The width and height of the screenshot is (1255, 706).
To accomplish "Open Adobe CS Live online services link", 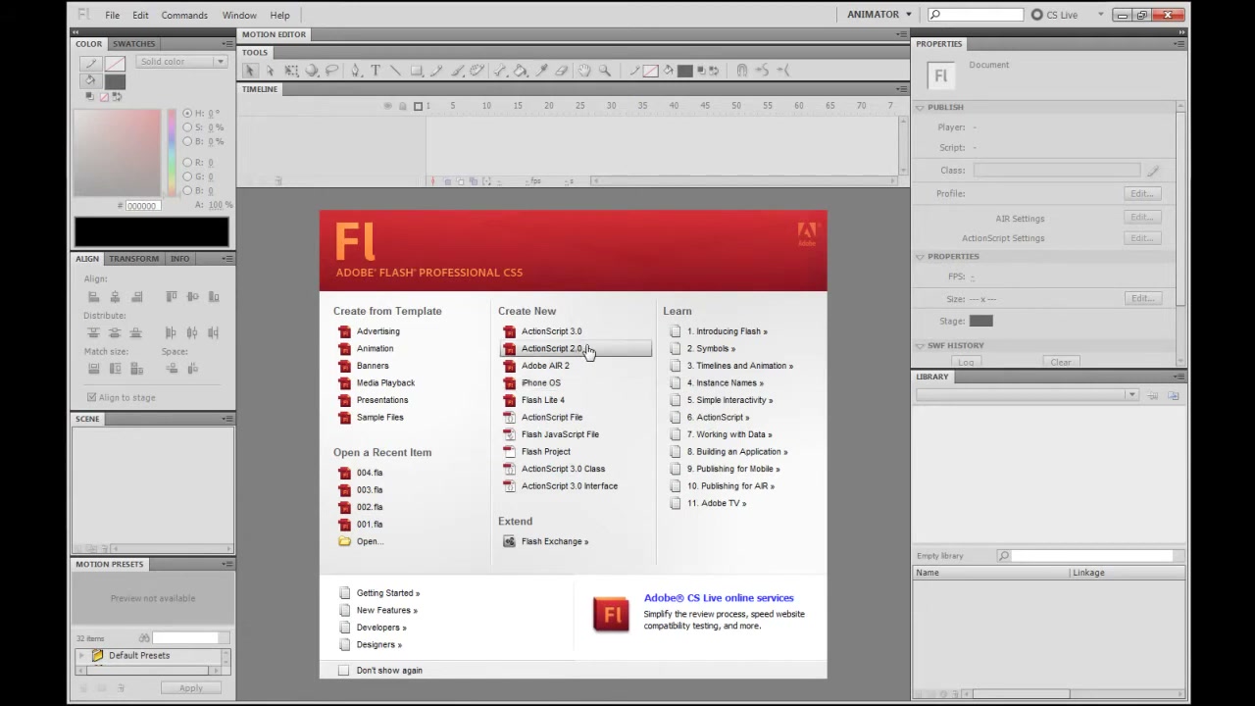I will pos(719,598).
